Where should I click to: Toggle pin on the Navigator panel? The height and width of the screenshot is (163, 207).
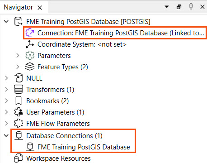point(191,7)
